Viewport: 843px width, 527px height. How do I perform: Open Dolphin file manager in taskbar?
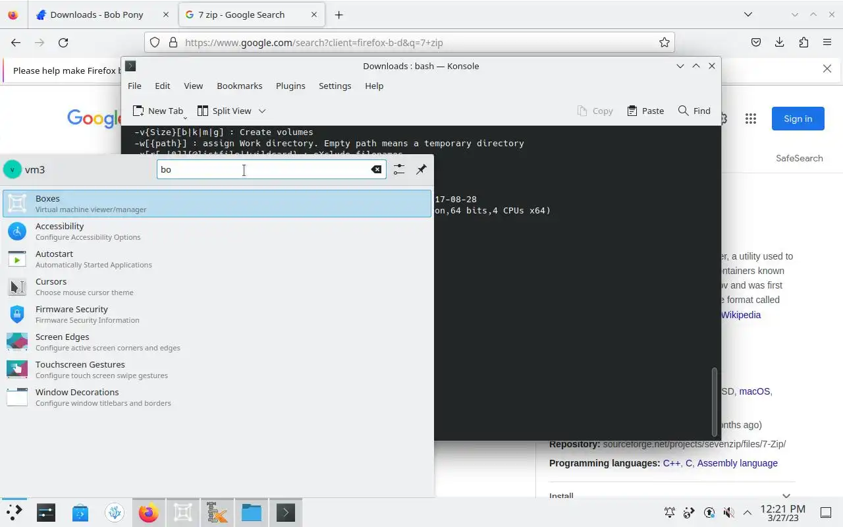[252, 513]
